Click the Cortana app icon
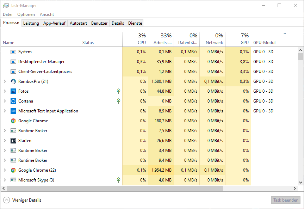Viewport: 304px width, 209px height. (x=13, y=101)
